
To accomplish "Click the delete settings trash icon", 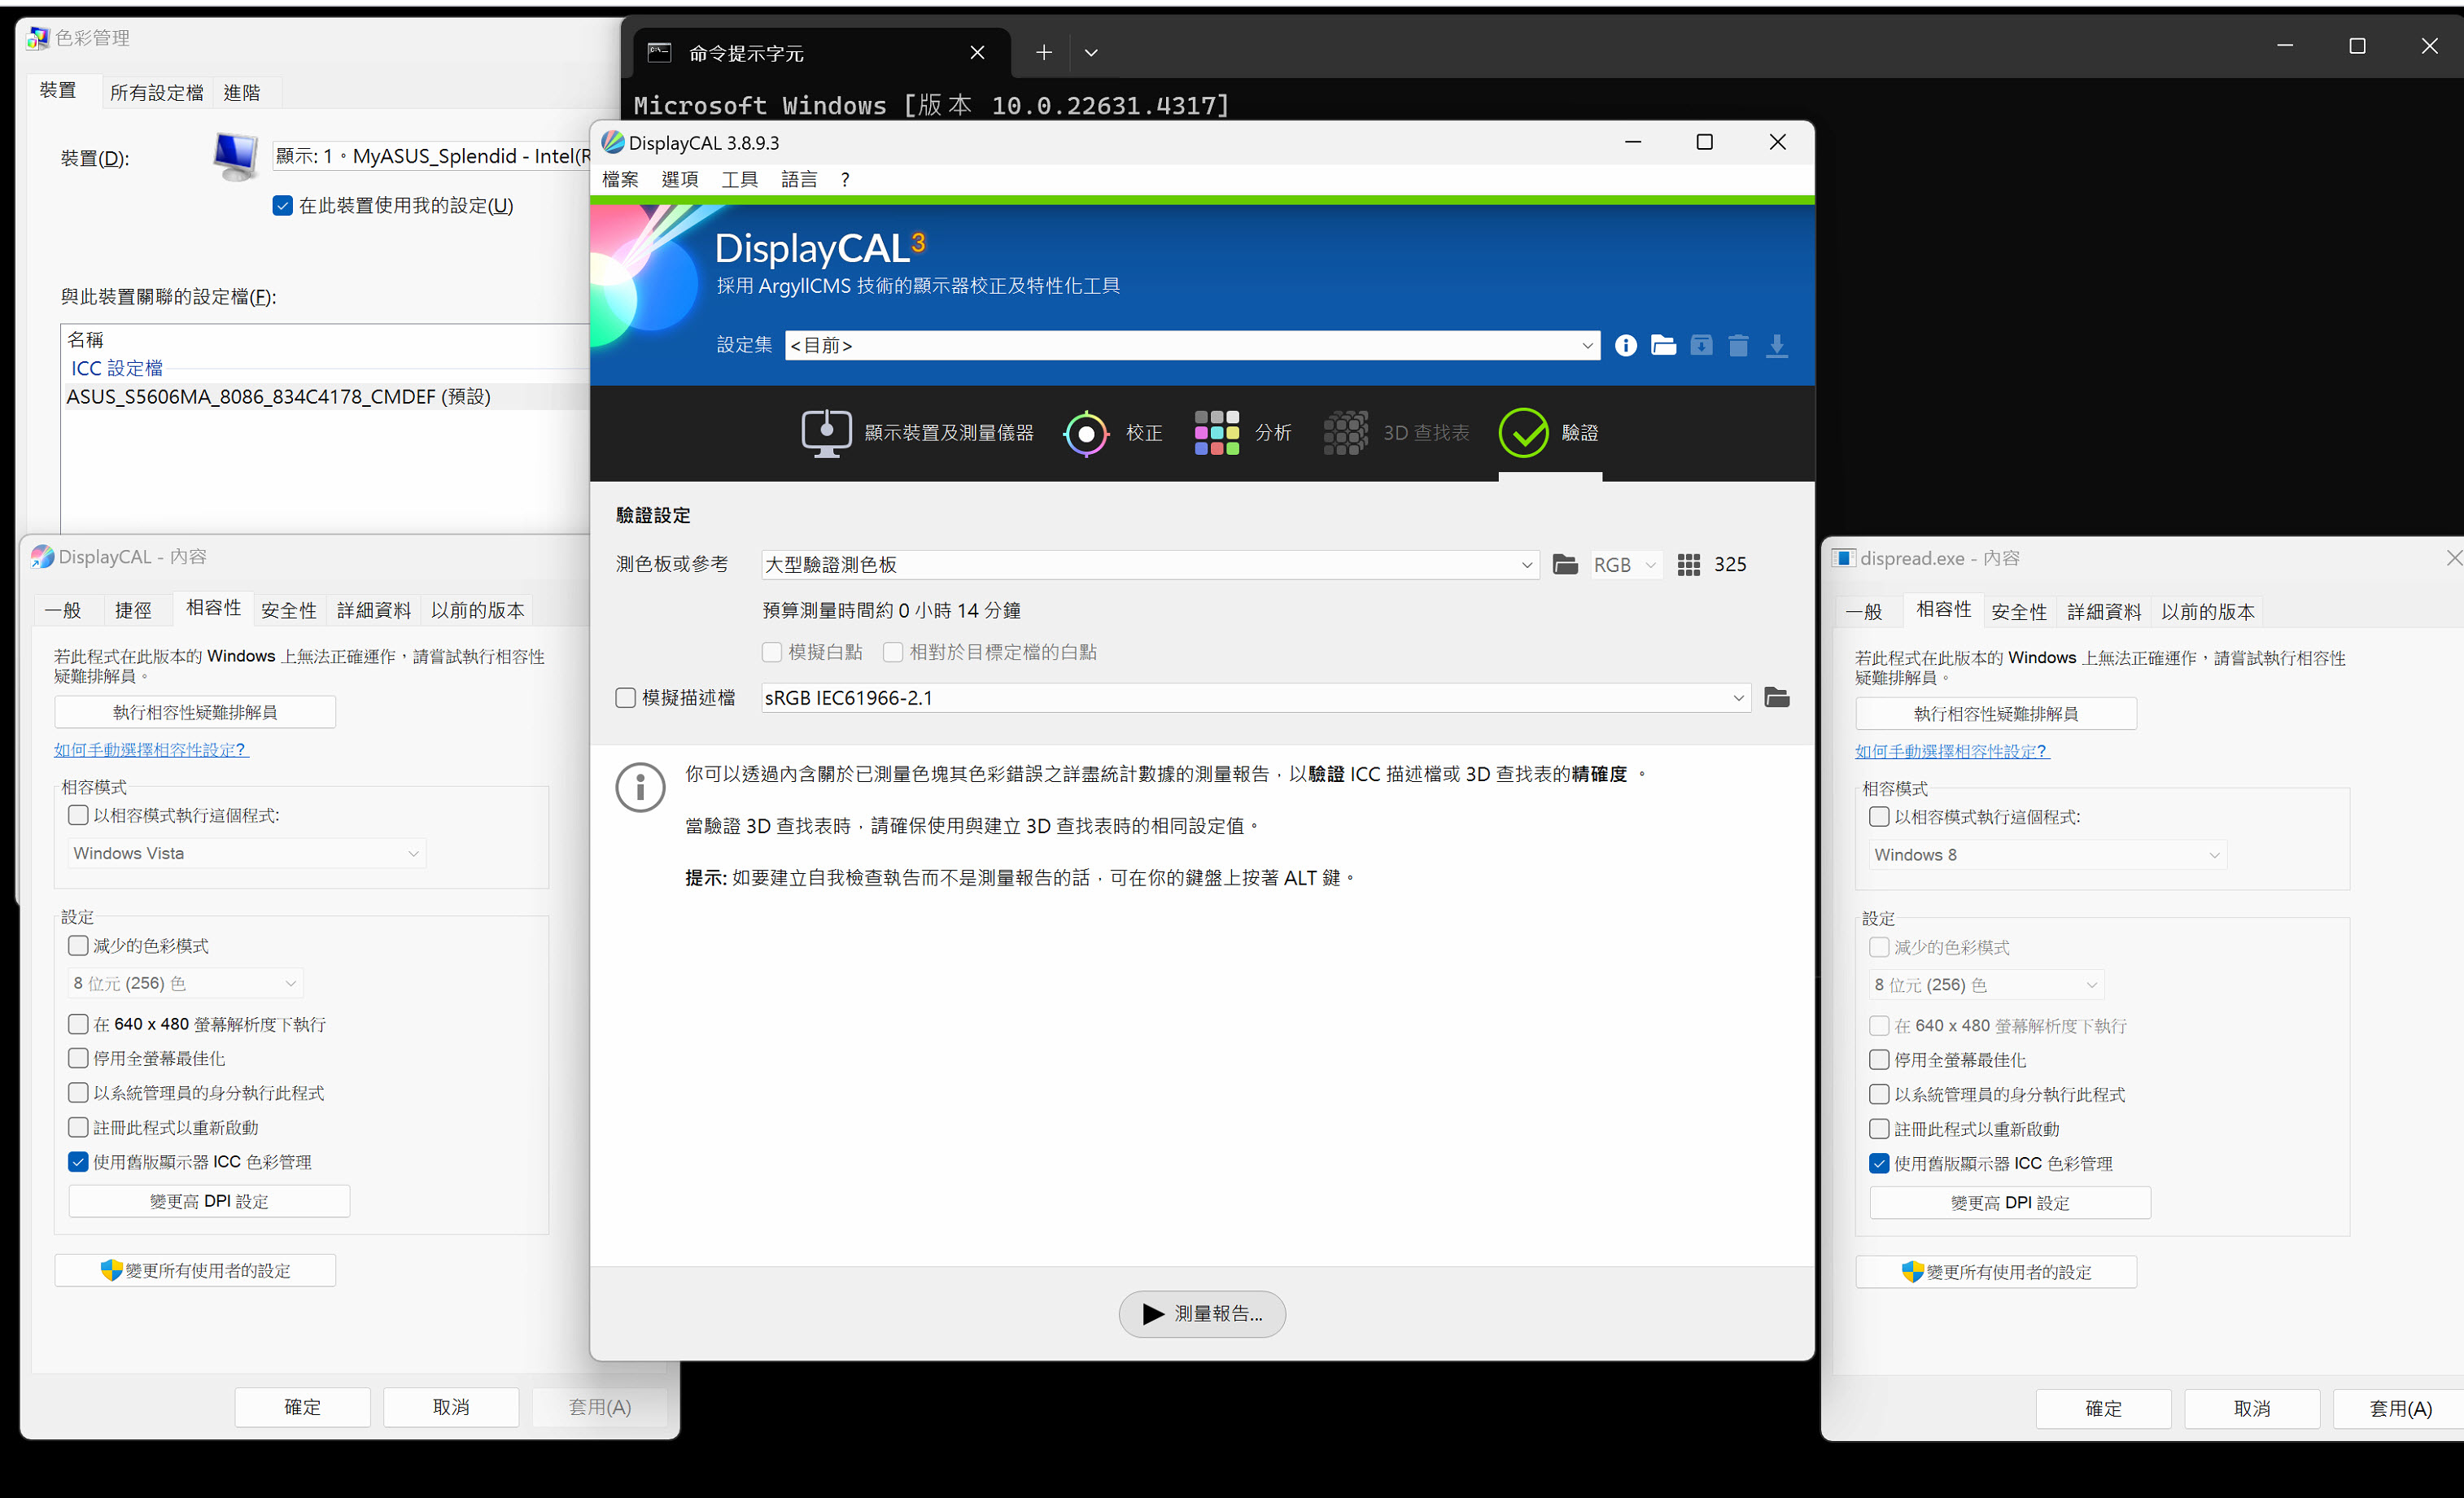I will point(1738,345).
